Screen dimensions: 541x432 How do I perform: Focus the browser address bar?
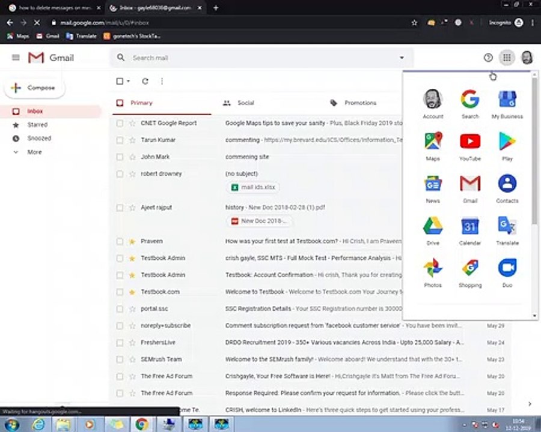tap(228, 23)
